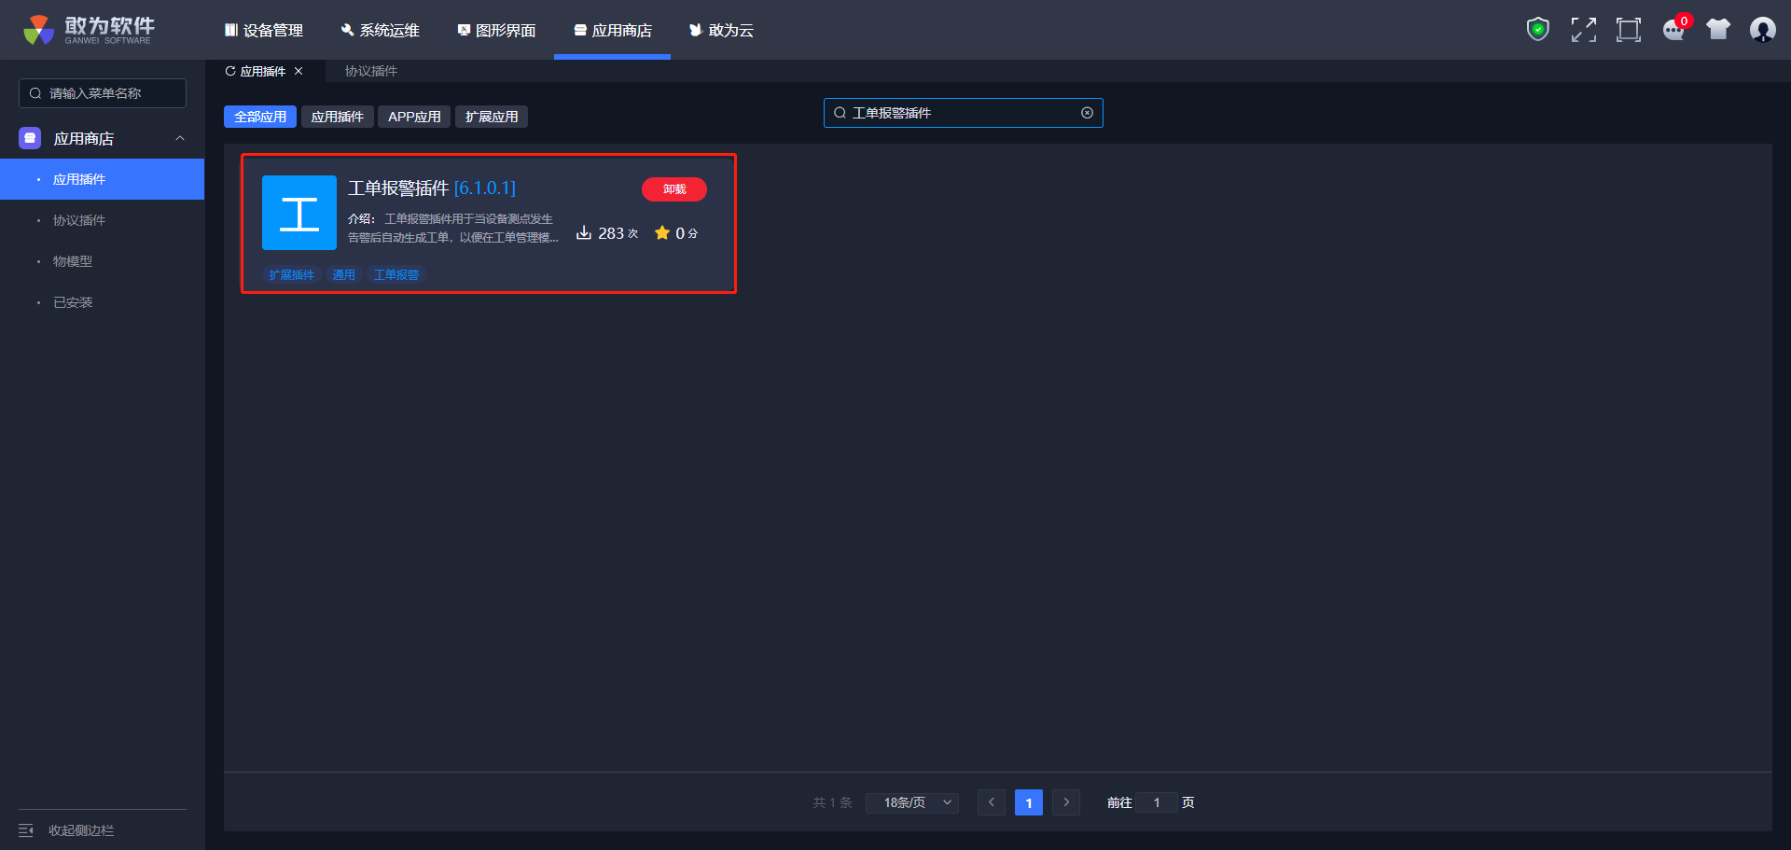Viewport: 1791px width, 850px height.
Task: Click the version label [6.1.0.1]
Action: 485,188
